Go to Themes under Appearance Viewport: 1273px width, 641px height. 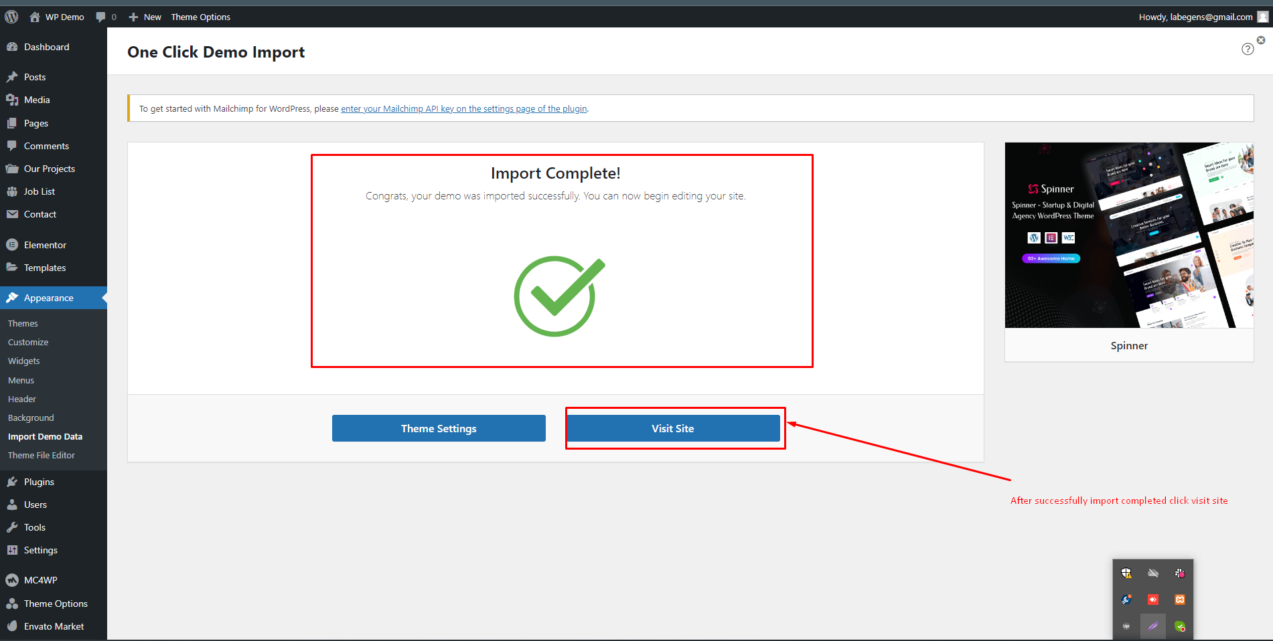point(23,323)
